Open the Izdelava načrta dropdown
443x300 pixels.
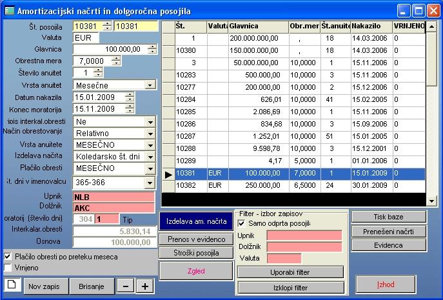pos(150,157)
